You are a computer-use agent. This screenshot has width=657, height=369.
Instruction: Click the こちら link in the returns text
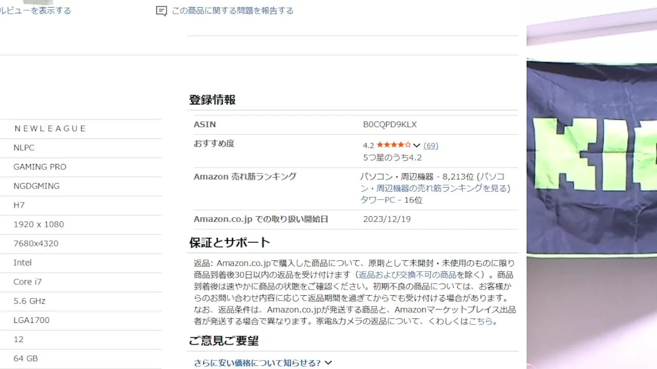coord(480,321)
